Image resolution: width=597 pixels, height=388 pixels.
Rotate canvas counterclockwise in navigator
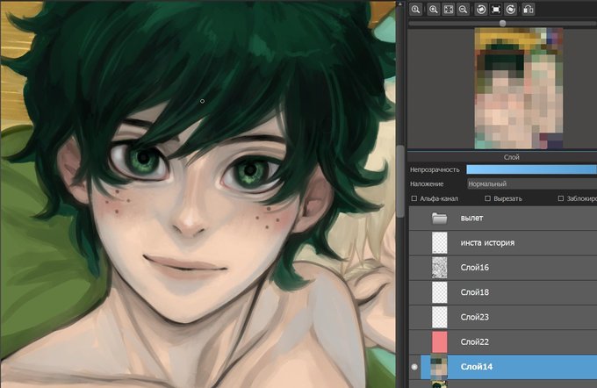(481, 10)
